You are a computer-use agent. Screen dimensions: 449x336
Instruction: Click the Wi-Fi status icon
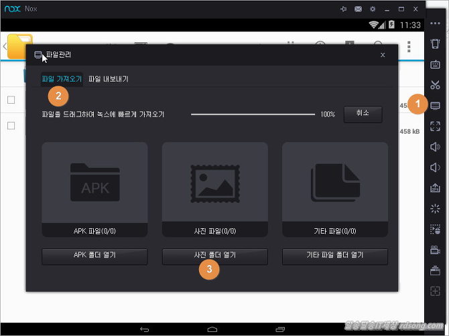click(373, 25)
